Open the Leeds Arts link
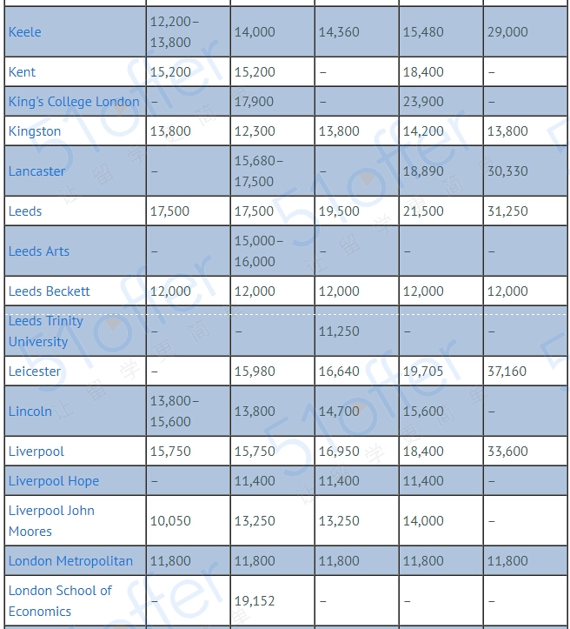Image resolution: width=570 pixels, height=629 pixels. (x=39, y=251)
